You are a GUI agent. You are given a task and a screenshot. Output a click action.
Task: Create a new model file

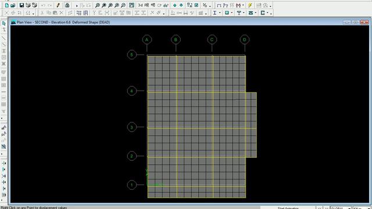click(6, 5)
